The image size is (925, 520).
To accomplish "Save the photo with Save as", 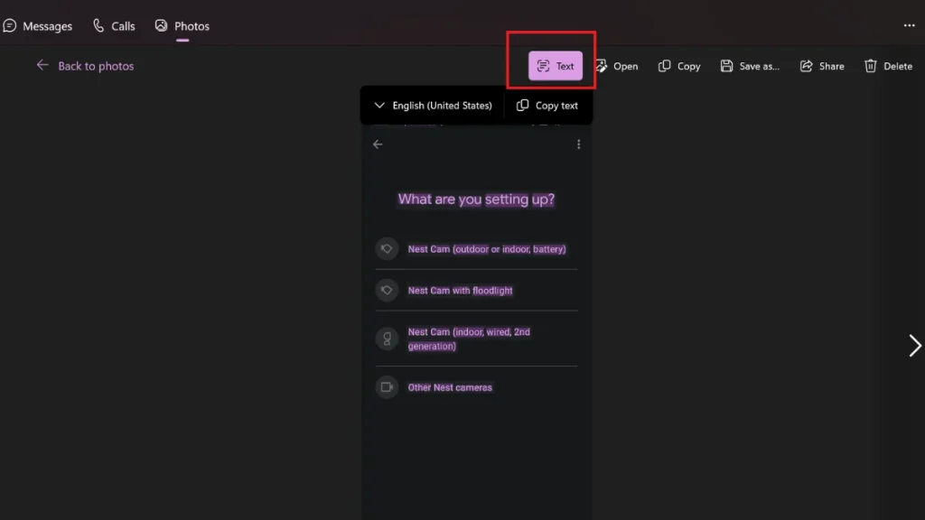I will coord(750,66).
